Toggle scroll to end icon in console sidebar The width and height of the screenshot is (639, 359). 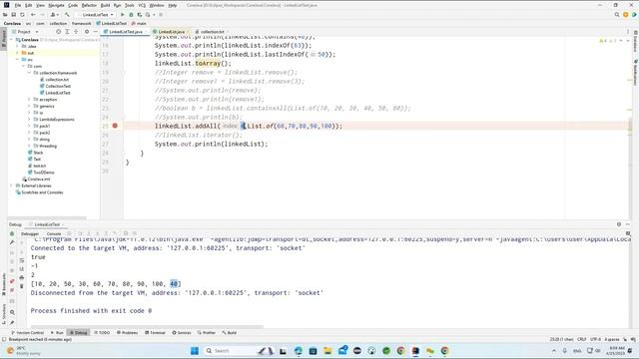pos(22,269)
